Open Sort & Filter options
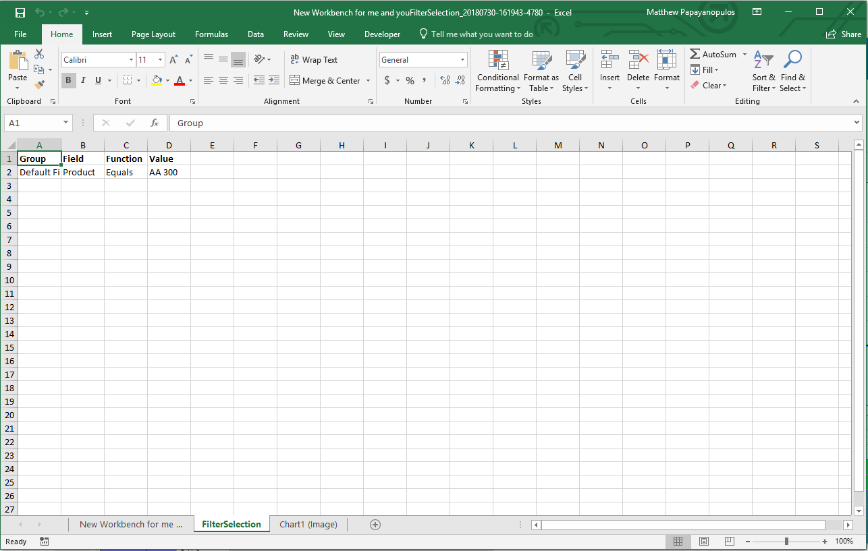The width and height of the screenshot is (868, 551). point(763,71)
